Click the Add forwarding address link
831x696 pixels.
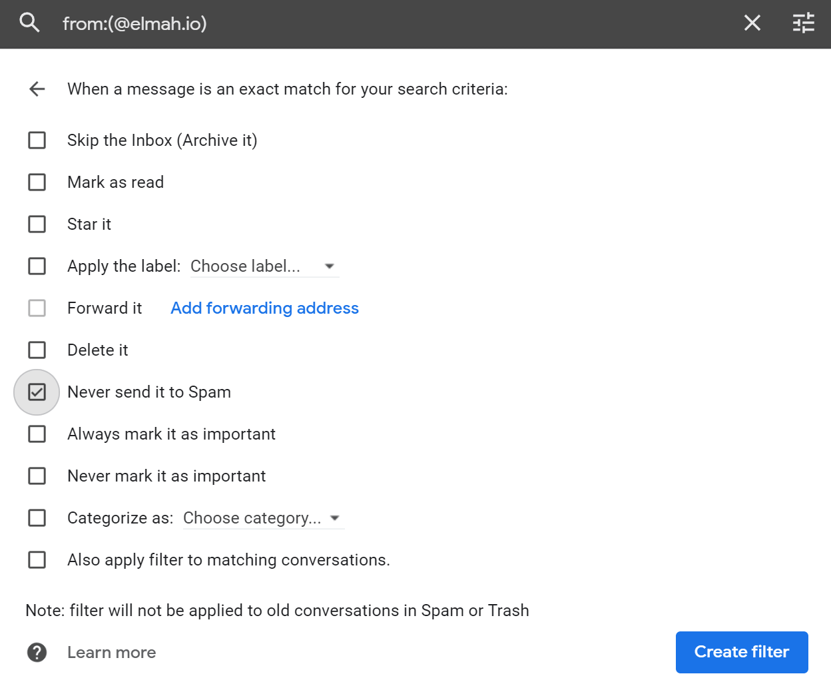[x=264, y=308]
